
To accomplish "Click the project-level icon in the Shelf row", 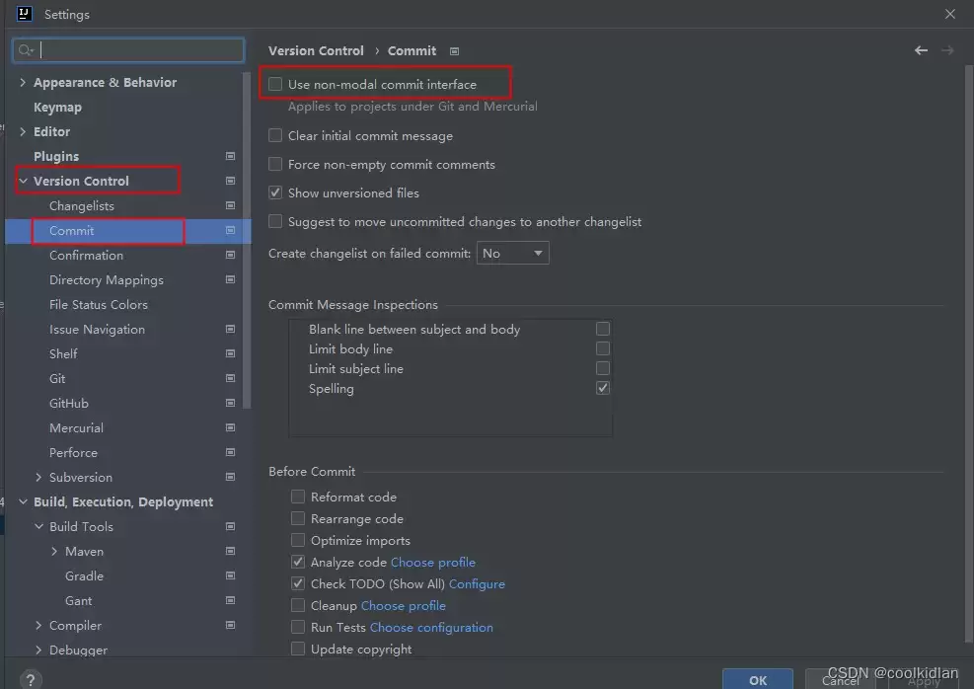I will click(x=230, y=353).
